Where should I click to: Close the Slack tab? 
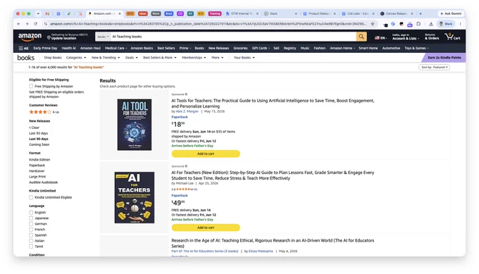(x=296, y=14)
